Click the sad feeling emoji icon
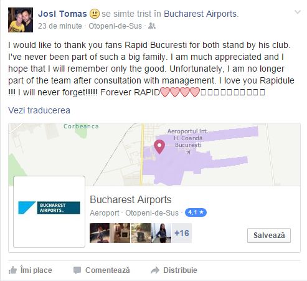The width and height of the screenshot is (307, 281). (x=94, y=14)
